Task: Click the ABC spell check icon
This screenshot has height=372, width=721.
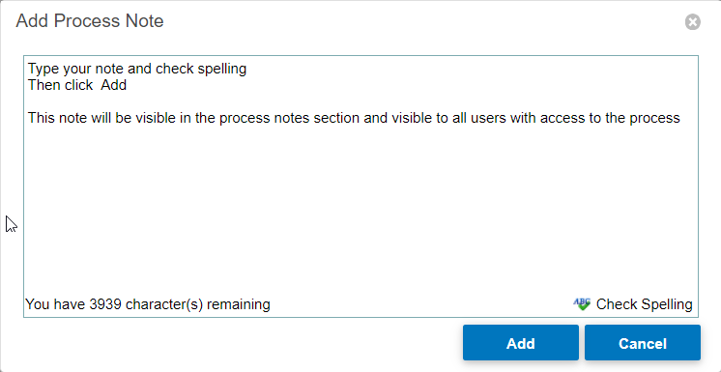Action: [582, 304]
